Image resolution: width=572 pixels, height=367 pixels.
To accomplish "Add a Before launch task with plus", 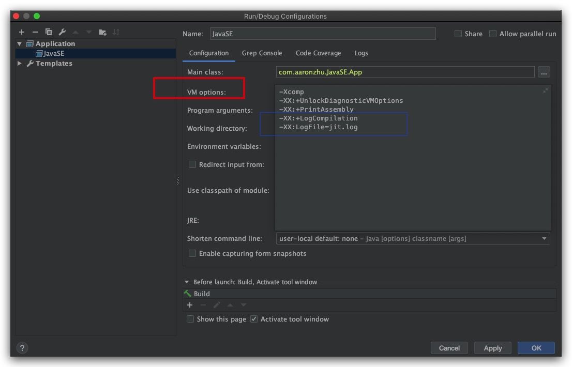I will (190, 305).
